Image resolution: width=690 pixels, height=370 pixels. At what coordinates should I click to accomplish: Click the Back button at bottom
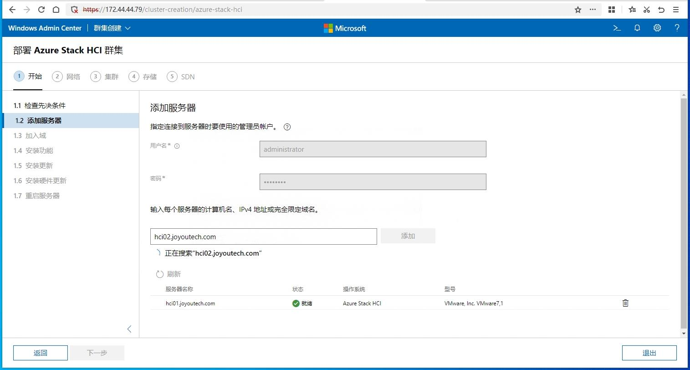(x=41, y=353)
